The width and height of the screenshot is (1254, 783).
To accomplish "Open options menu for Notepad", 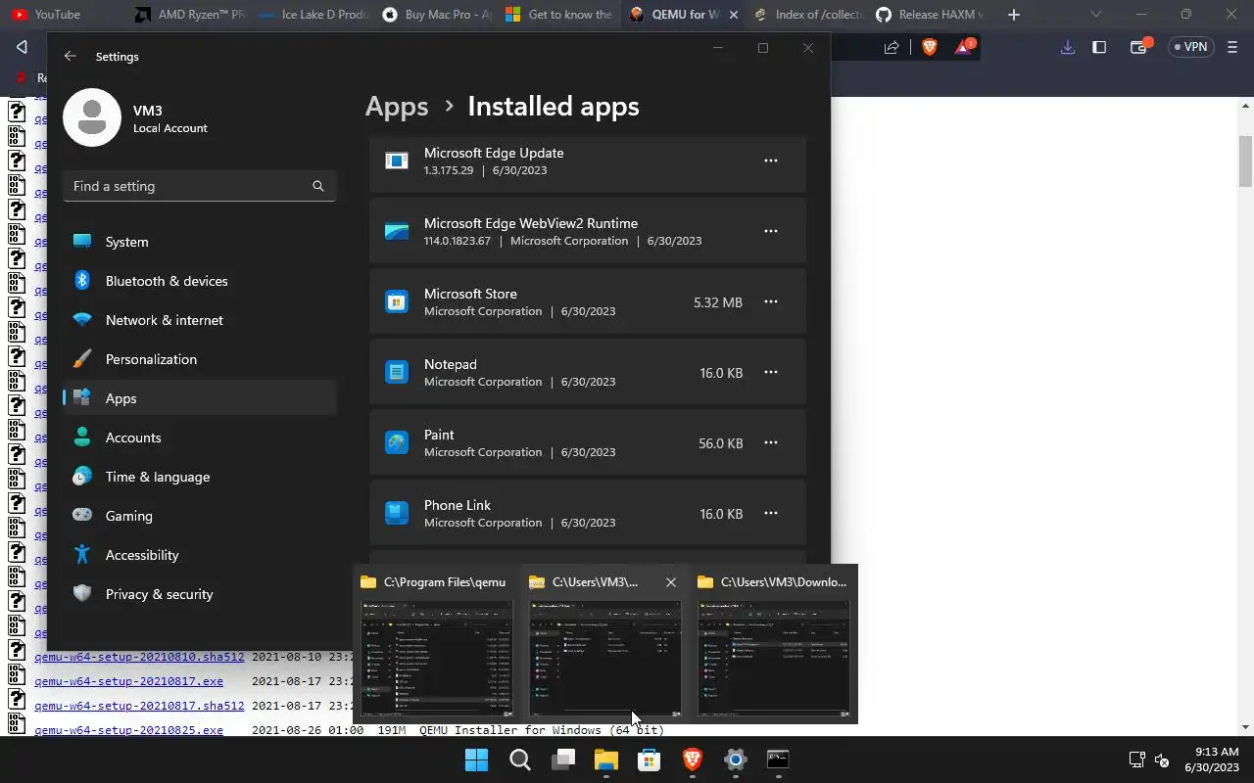I will (771, 372).
